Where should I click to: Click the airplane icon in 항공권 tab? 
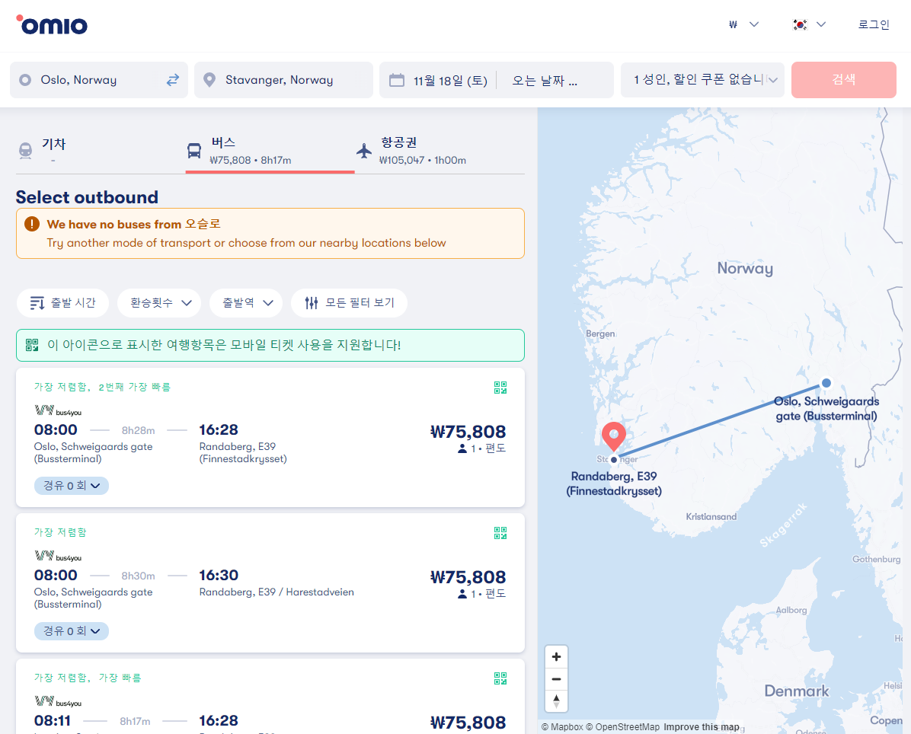(363, 151)
